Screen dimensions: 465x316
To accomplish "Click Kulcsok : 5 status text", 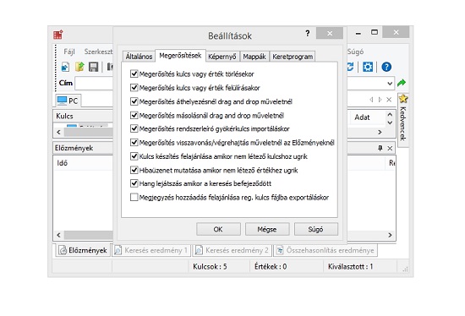I will pyautogui.click(x=210, y=266).
